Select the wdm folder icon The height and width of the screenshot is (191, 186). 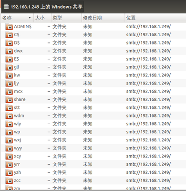[9, 116]
